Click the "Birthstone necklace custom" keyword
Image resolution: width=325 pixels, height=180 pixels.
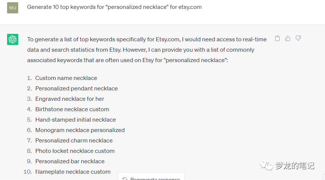(x=72, y=109)
